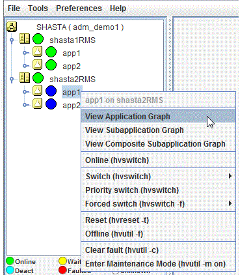The image size is (251, 275).
Task: Click the blue status circle of app1 under shasta2RMS
Action: coord(51,91)
